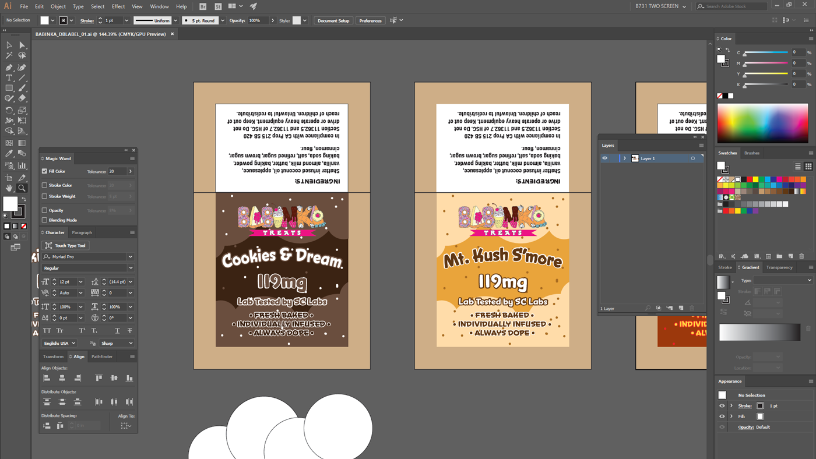The height and width of the screenshot is (459, 816).
Task: Click the Preferences button
Action: click(x=370, y=20)
